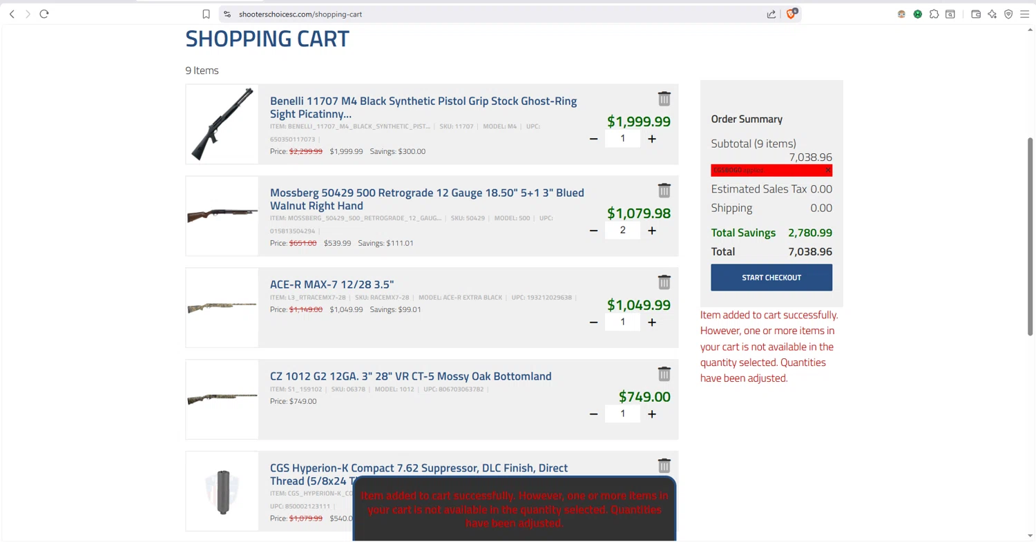Open the browser hamburger menu
This screenshot has height=542, width=1036.
[1025, 14]
